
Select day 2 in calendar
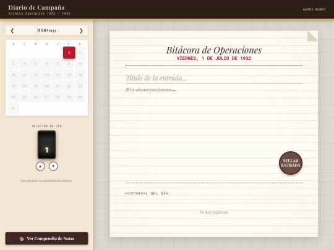coord(80,52)
